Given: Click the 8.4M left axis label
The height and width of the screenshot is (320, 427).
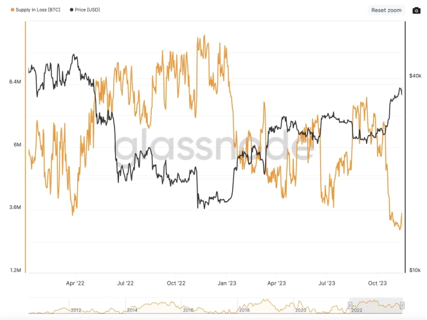Looking at the screenshot, I should pos(14,82).
